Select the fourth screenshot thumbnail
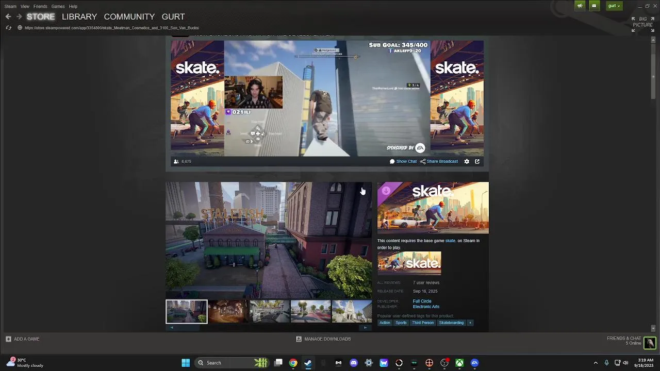This screenshot has width=660, height=371. pos(310,312)
